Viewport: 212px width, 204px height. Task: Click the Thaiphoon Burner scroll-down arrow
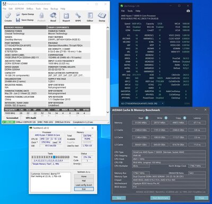[108, 112]
